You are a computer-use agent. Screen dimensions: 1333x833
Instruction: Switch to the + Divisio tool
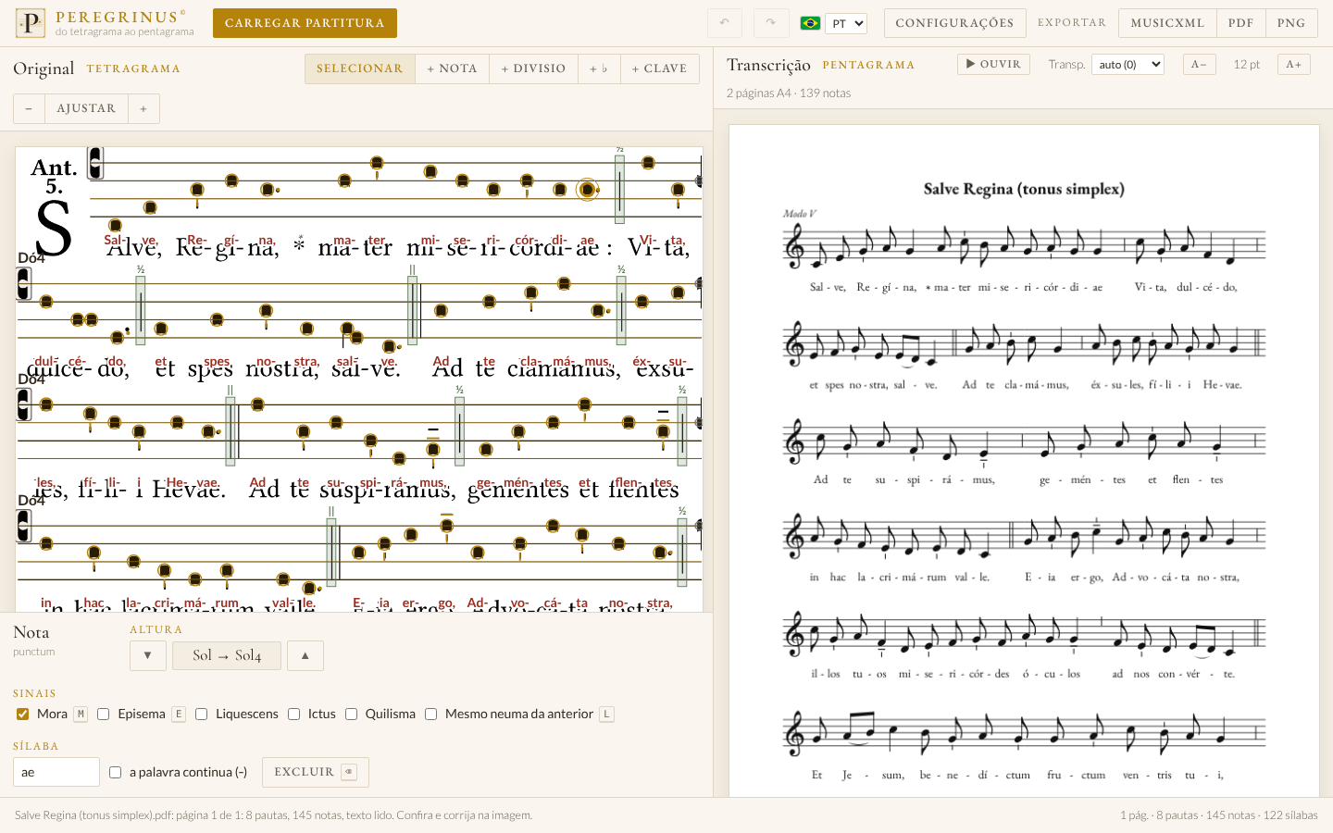(x=533, y=68)
